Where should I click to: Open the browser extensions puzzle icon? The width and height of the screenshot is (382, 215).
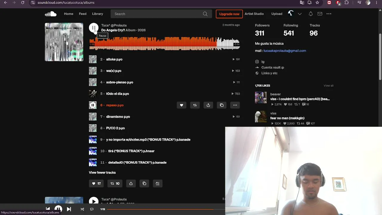(x=346, y=3)
